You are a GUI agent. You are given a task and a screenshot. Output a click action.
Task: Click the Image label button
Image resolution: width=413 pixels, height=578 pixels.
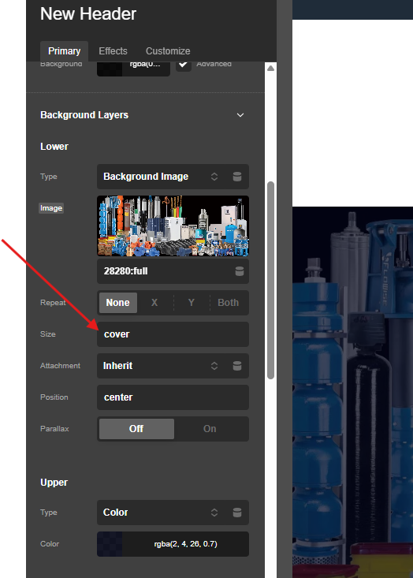point(51,208)
